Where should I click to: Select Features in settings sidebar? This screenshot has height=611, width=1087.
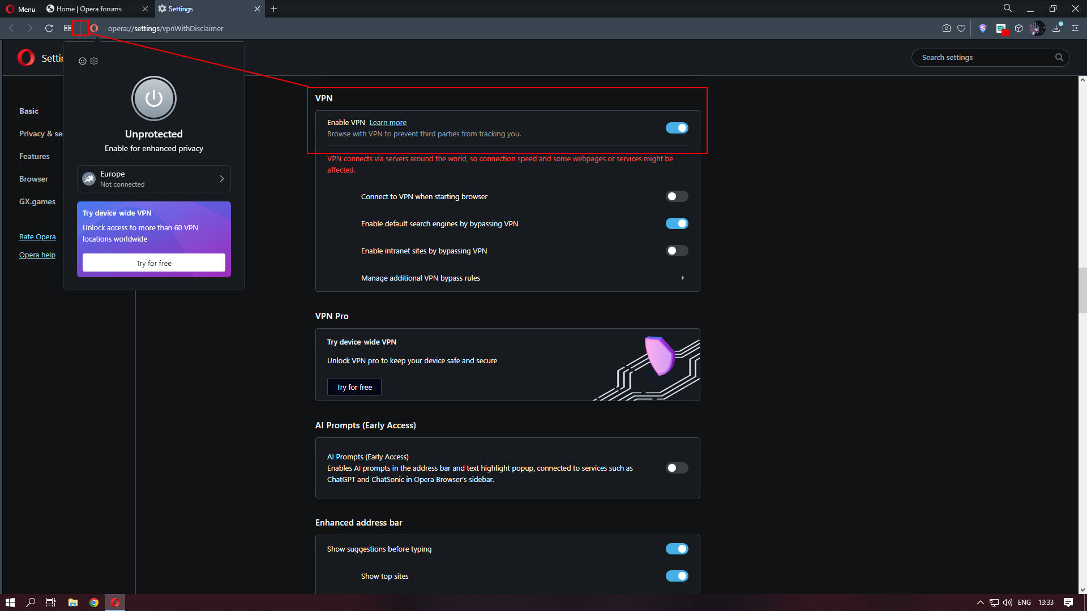pos(34,156)
